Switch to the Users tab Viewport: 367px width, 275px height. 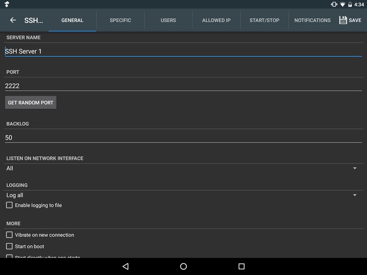point(168,20)
